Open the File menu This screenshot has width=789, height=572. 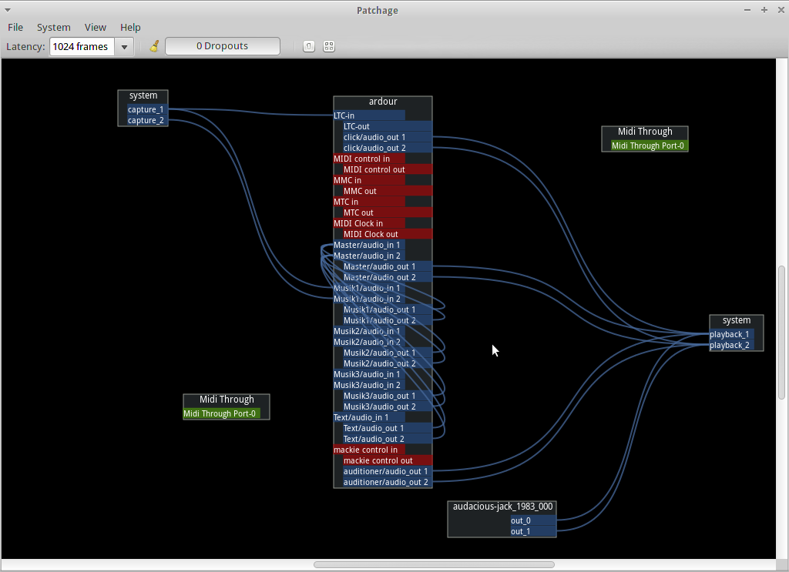[x=15, y=27]
